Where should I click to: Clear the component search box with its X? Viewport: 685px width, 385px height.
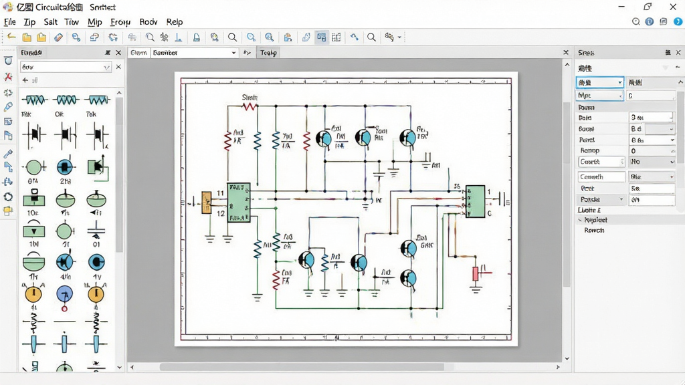(x=118, y=68)
